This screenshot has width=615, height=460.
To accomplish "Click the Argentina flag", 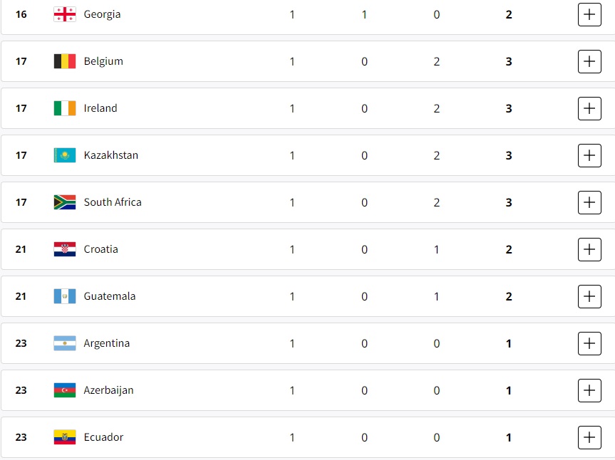I will pos(65,344).
